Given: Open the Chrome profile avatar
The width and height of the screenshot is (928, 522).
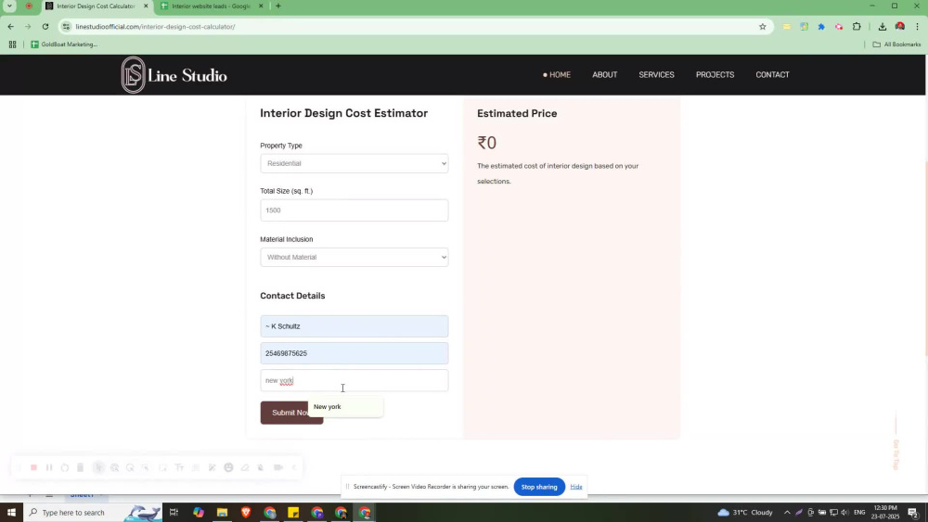Looking at the screenshot, I should point(899,27).
